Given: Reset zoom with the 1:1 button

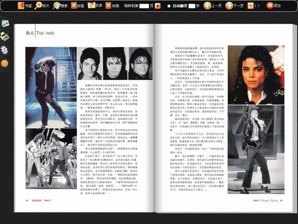Looking at the screenshot, I should [253, 6].
